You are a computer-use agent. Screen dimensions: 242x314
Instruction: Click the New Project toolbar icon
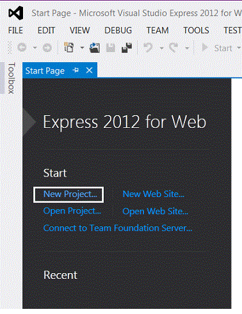69,47
